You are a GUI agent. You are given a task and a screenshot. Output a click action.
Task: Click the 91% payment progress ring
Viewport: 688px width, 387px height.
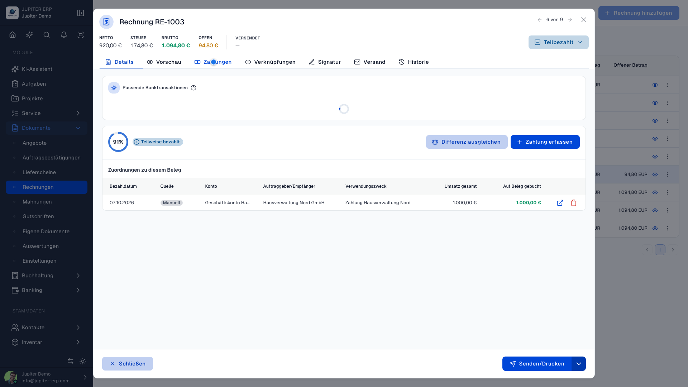118,142
